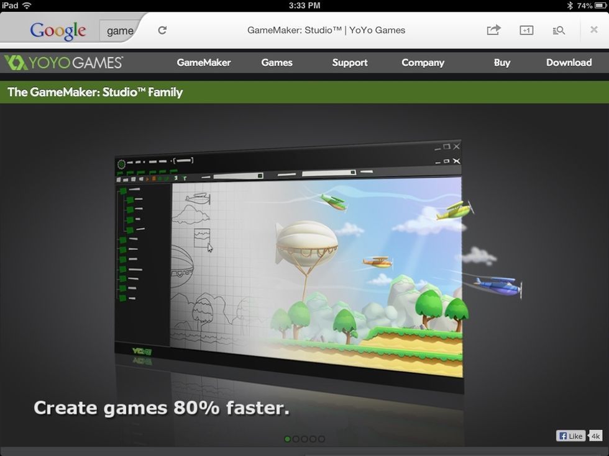Click the 4k Facebook like count
The height and width of the screenshot is (456, 609).
[595, 436]
